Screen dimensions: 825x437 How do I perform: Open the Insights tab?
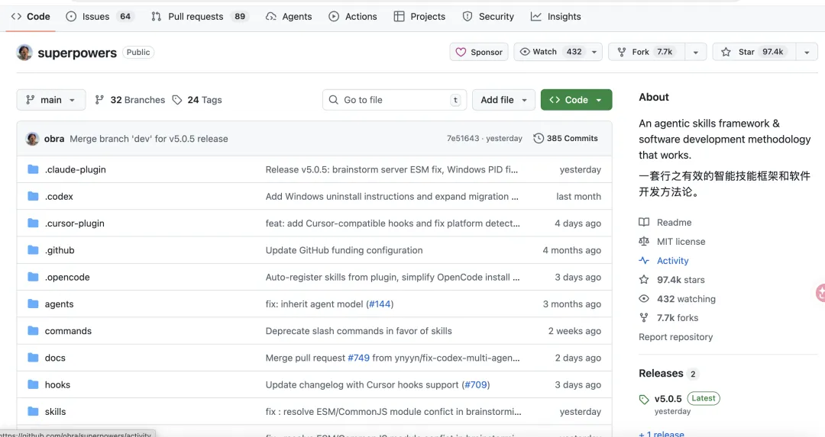pyautogui.click(x=555, y=16)
